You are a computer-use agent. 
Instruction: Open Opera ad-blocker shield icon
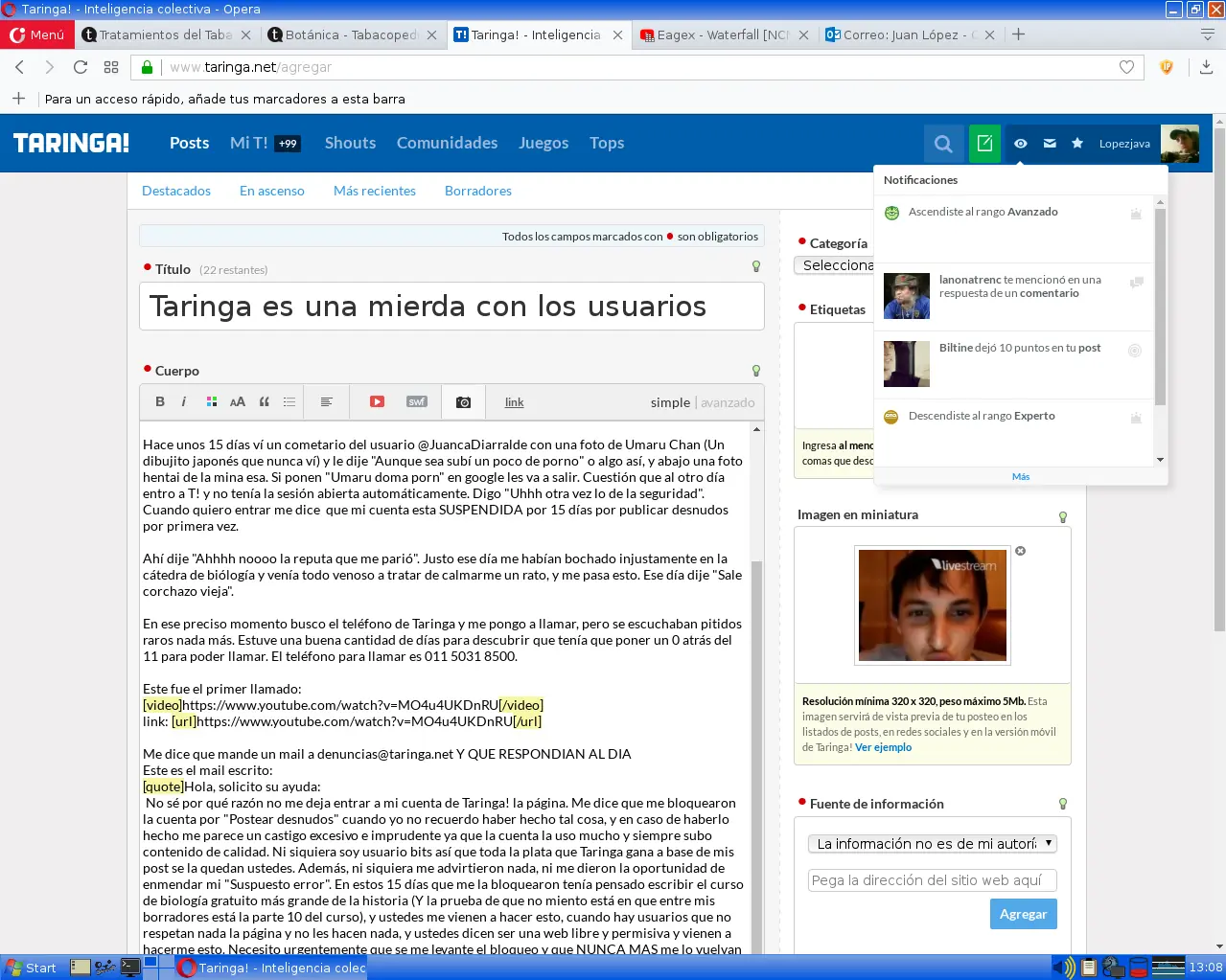[x=1167, y=67]
